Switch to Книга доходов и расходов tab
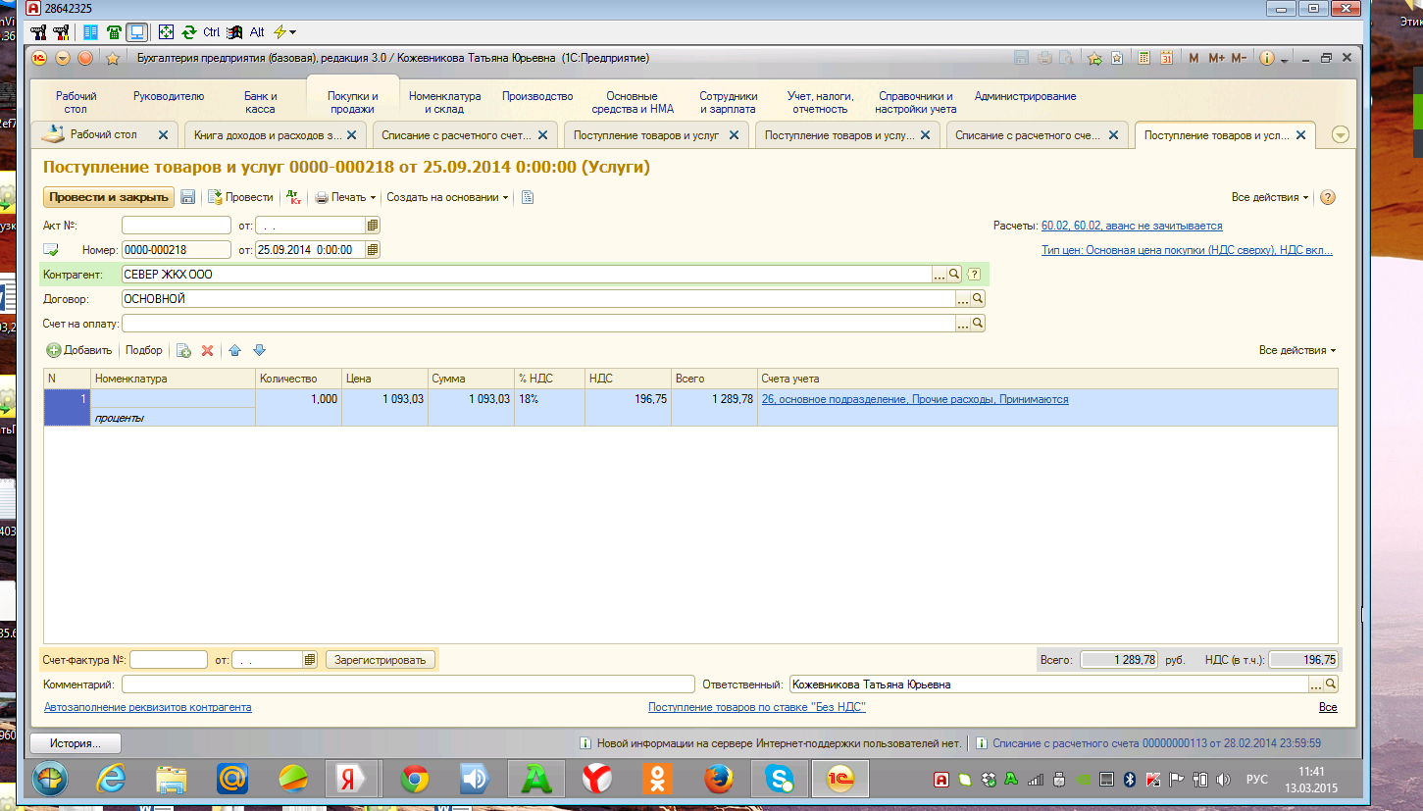Viewport: 1423px width, 811px height. 267,135
